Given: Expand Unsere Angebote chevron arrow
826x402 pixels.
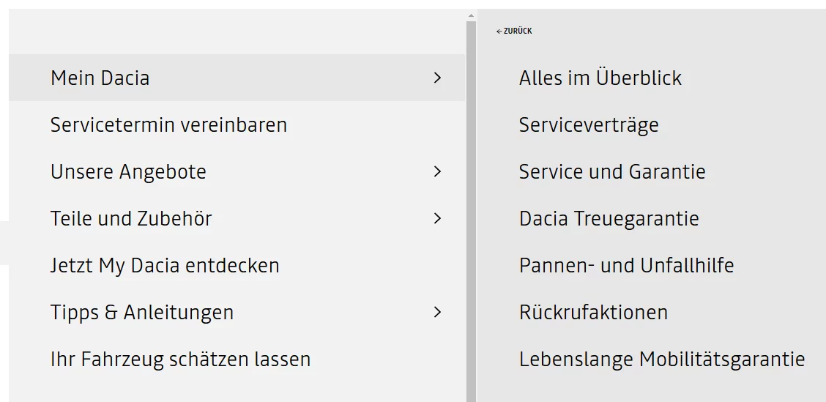Looking at the screenshot, I should click(x=437, y=172).
